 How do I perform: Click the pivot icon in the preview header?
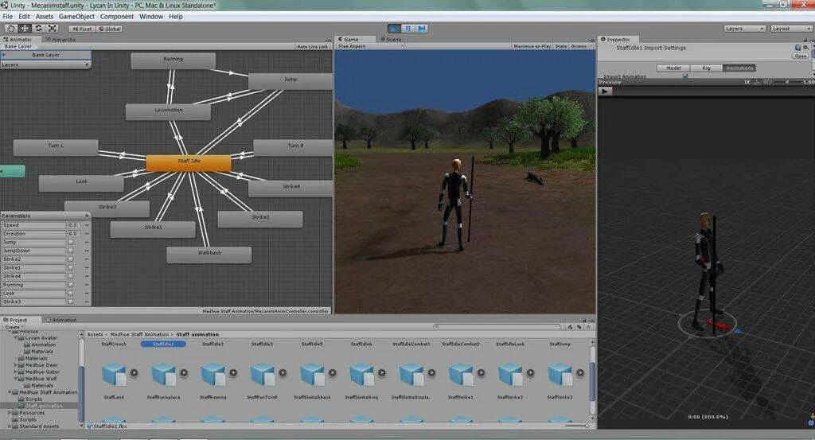click(x=758, y=82)
